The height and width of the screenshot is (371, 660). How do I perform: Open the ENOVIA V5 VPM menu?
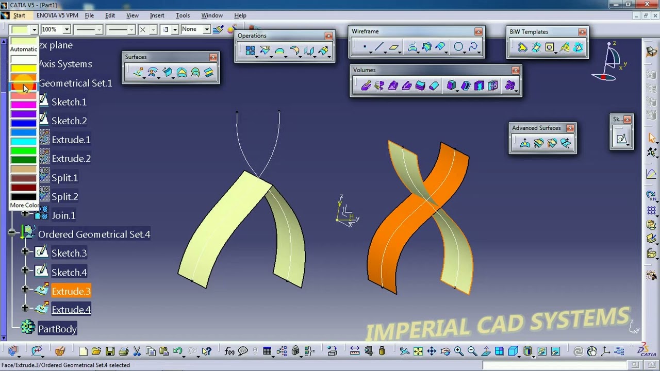click(x=57, y=15)
